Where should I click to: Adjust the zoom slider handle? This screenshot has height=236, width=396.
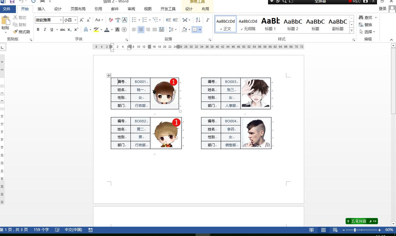point(355,230)
